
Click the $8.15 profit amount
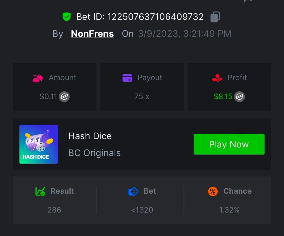pos(223,97)
